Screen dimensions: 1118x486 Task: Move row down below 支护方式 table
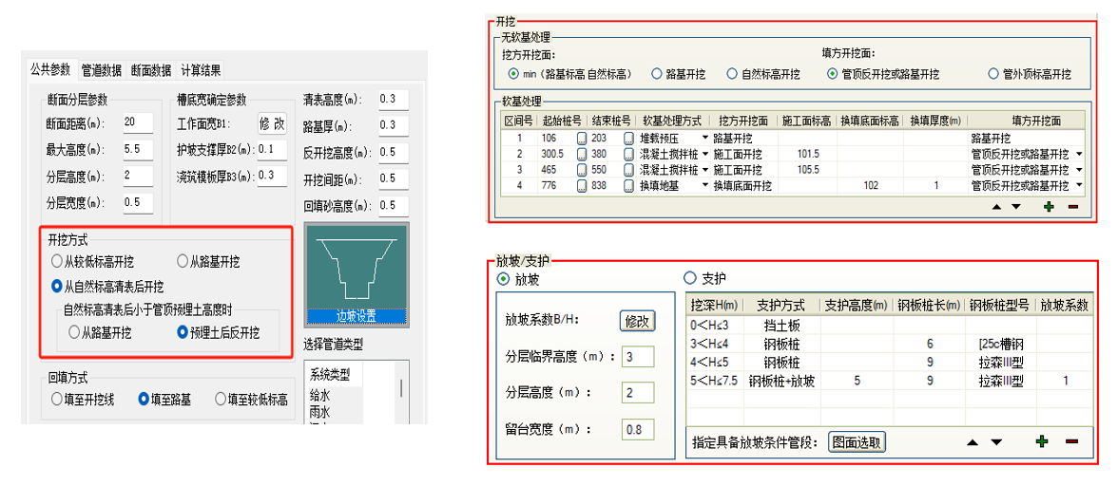996,441
